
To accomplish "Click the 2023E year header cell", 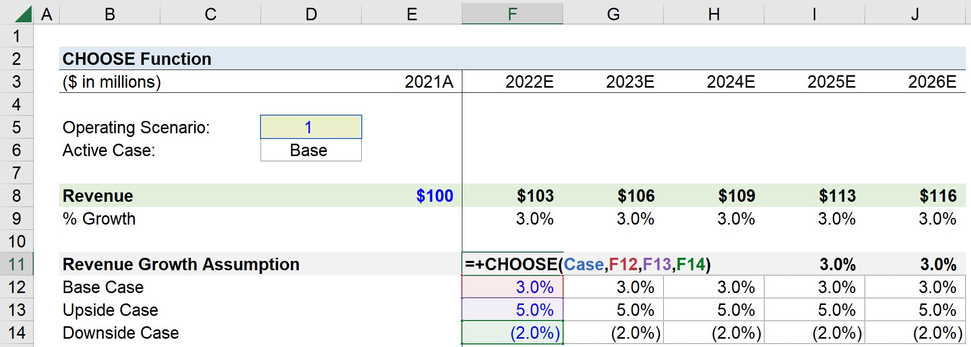I will tap(613, 81).
